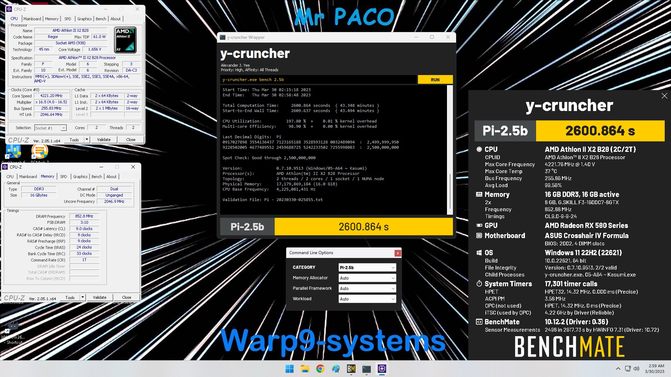The width and height of the screenshot is (671, 377).
Task: Open CPU-Z taskbar icon
Action: click(382, 369)
